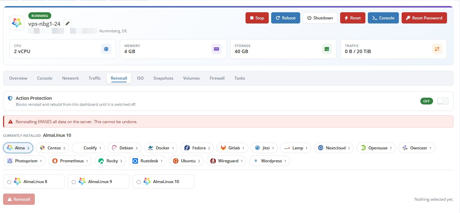Select the Photoprism app chip

[24, 161]
